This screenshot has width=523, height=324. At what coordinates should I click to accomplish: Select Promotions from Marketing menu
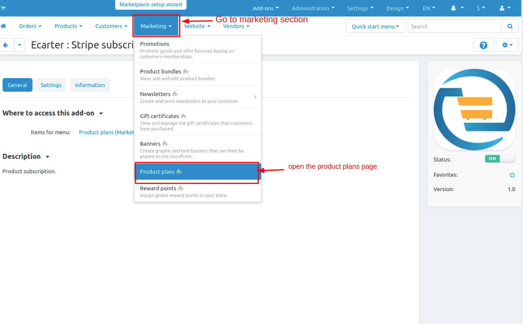tap(198, 49)
